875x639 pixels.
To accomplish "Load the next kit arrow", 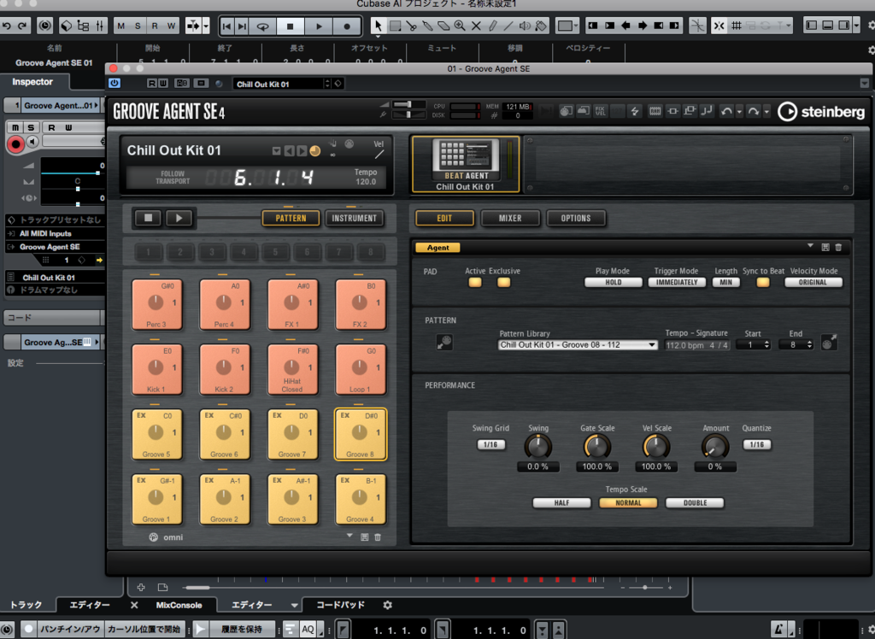I will [302, 150].
